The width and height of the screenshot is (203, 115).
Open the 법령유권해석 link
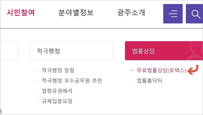[57, 91]
